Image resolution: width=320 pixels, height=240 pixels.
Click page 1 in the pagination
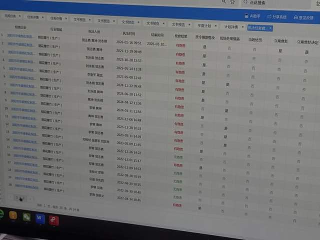click(17, 197)
